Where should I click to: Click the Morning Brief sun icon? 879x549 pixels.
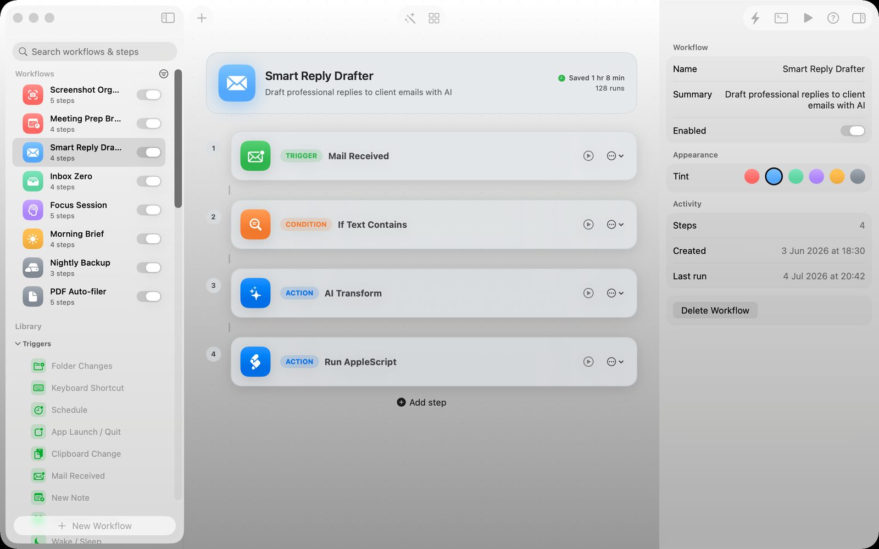point(33,239)
